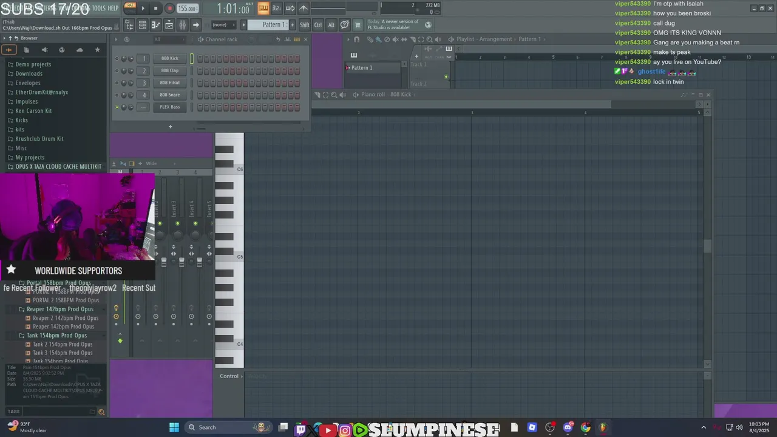This screenshot has width=777, height=437.
Task: Open the Piano roll view from main toolbar
Action: pyautogui.click(x=155, y=25)
